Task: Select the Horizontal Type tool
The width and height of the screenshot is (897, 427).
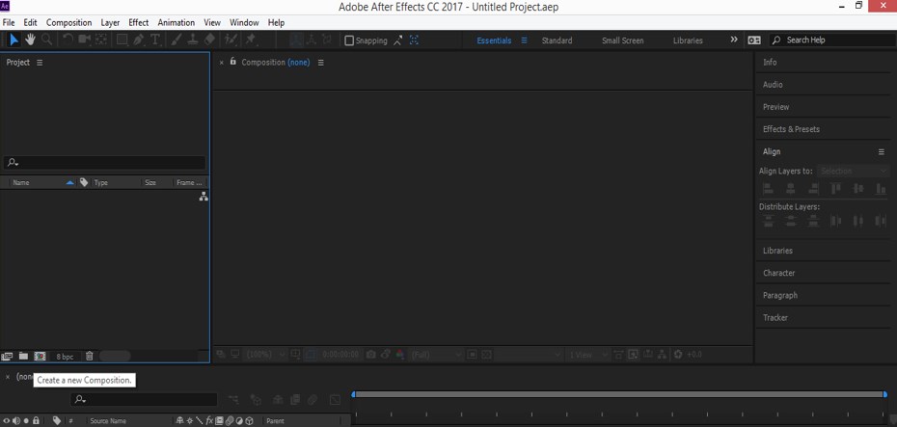Action: tap(155, 40)
